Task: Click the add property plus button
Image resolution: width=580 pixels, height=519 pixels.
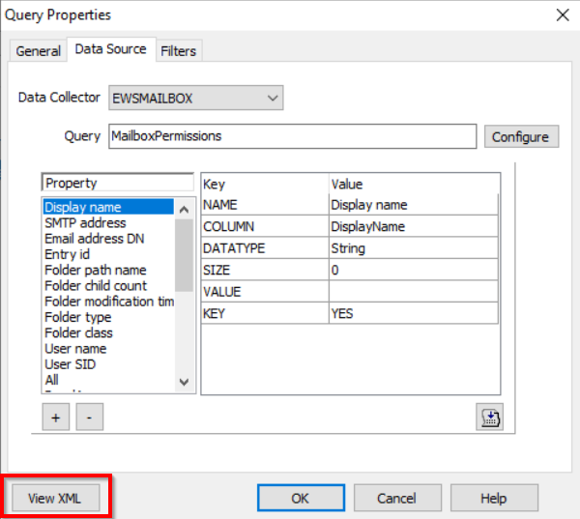Action: (x=56, y=418)
